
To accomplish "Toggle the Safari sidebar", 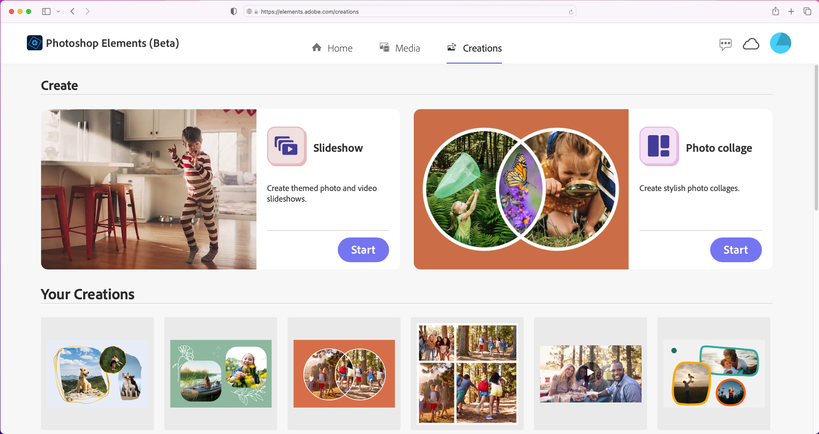I will click(46, 11).
